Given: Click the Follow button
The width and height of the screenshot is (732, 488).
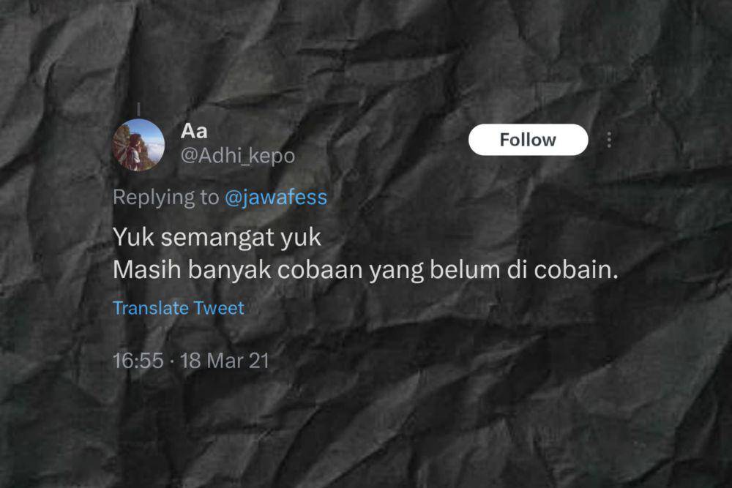Looking at the screenshot, I should click(528, 140).
